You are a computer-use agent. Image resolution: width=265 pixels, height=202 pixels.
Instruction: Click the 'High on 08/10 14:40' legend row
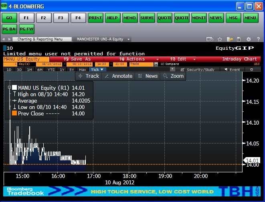[49, 94]
